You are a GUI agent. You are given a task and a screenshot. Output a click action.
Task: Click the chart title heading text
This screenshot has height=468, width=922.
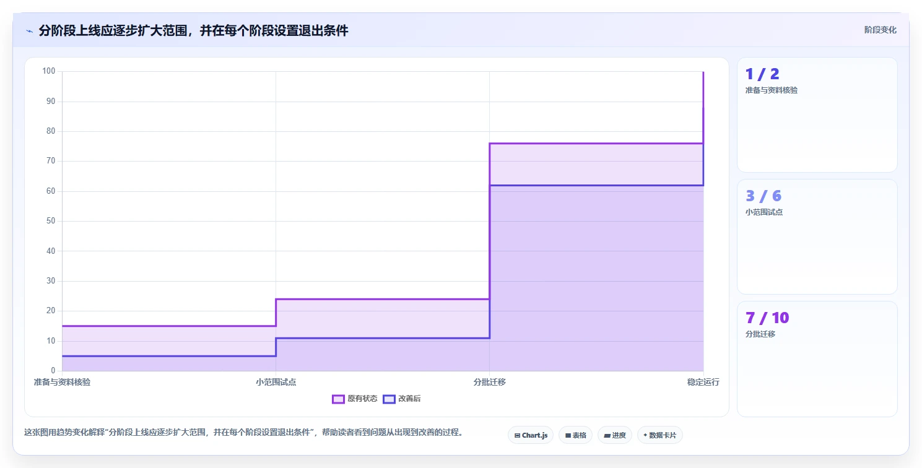[x=193, y=31]
